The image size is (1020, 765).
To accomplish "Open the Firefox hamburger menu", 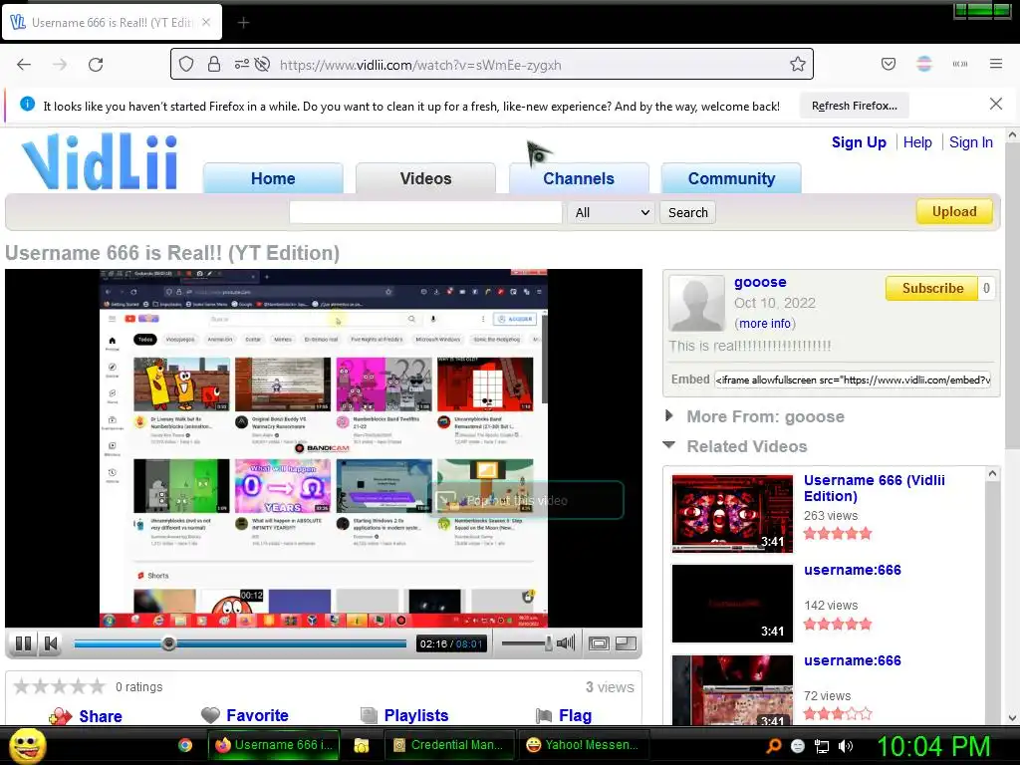I will [996, 64].
